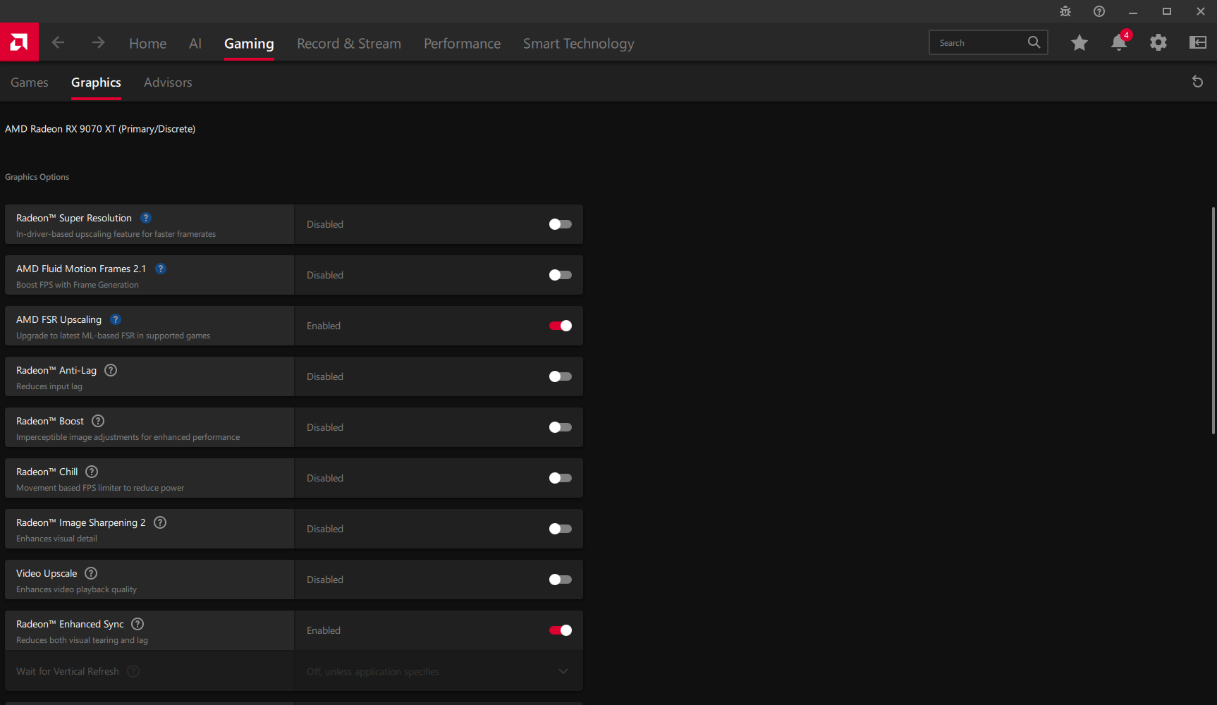Viewport: 1217px width, 705px height.
Task: Open the favorites star icon
Action: (1079, 43)
